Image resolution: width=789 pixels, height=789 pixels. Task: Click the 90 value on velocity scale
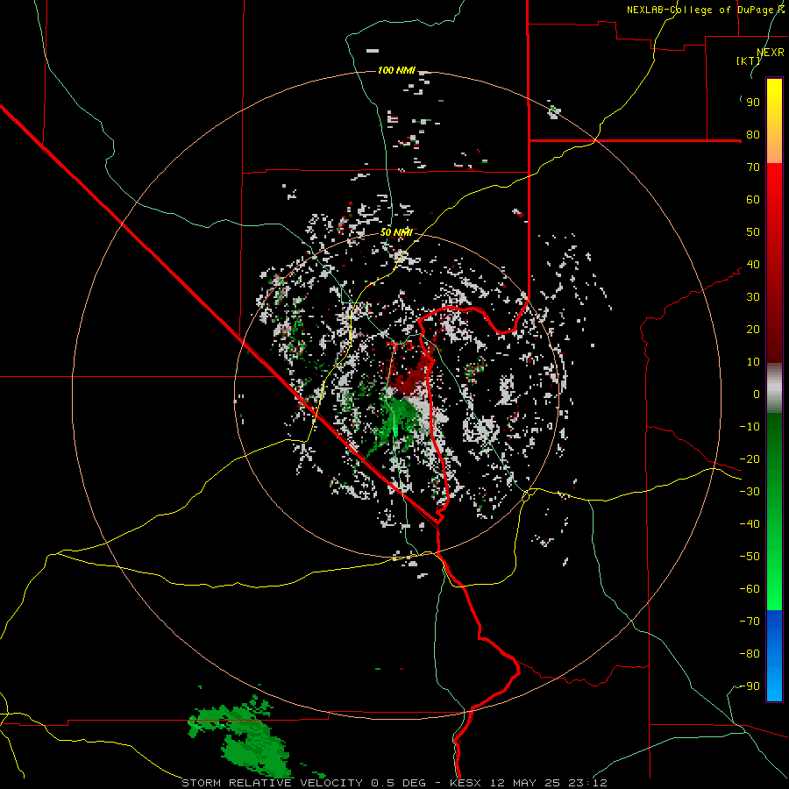[753, 103]
